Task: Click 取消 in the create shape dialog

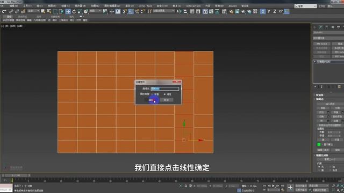Action: (167, 100)
